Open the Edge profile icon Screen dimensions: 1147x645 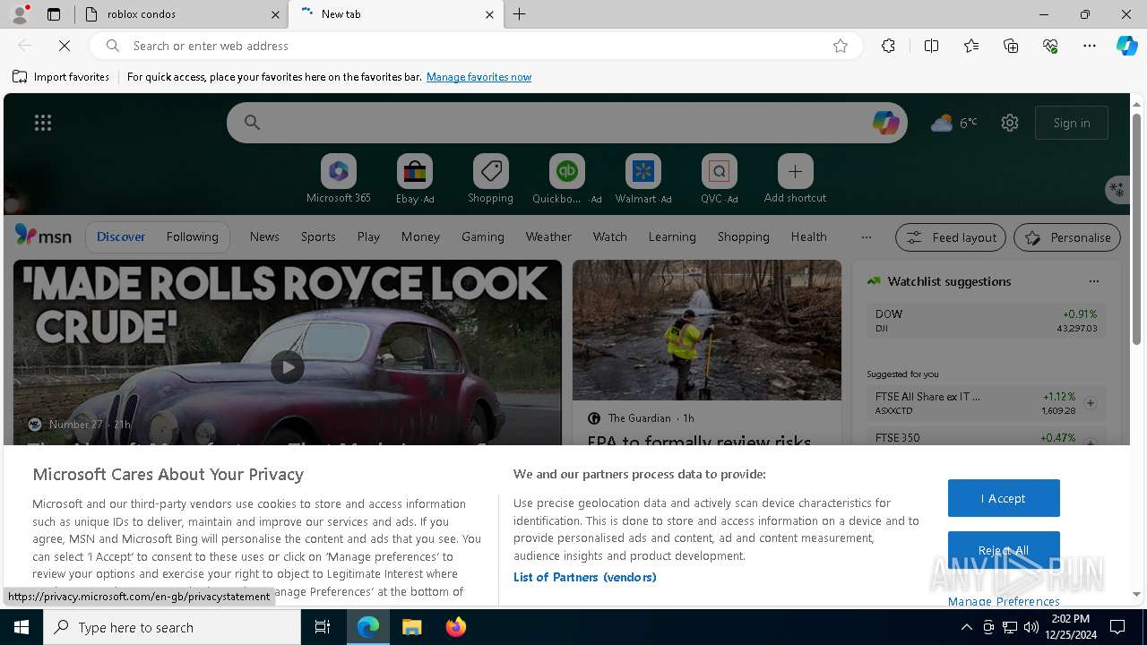(19, 14)
